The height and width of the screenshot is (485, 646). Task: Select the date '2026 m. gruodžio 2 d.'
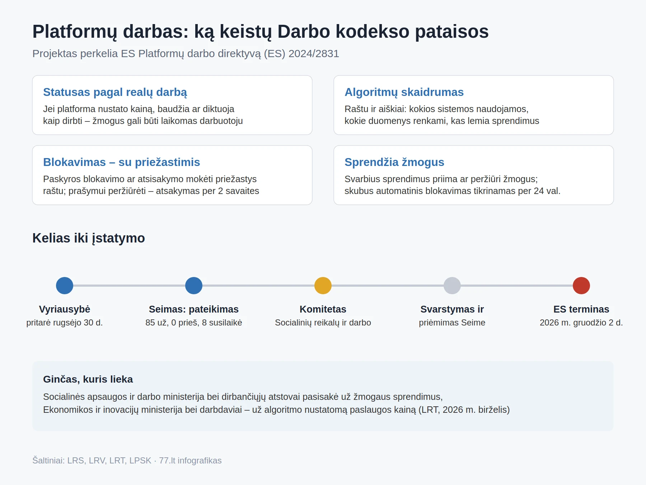coord(581,323)
